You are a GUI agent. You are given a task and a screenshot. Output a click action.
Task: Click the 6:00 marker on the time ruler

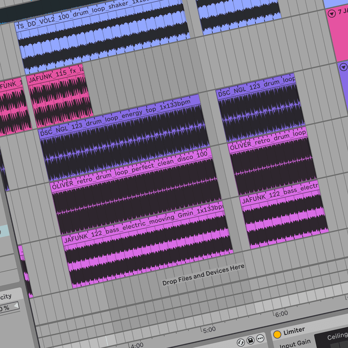click(x=281, y=314)
